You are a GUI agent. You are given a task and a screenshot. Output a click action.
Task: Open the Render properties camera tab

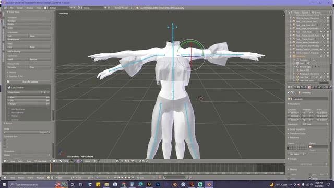pyautogui.click(x=295, y=87)
